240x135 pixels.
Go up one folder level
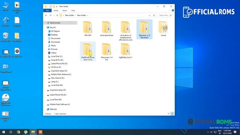(57, 15)
